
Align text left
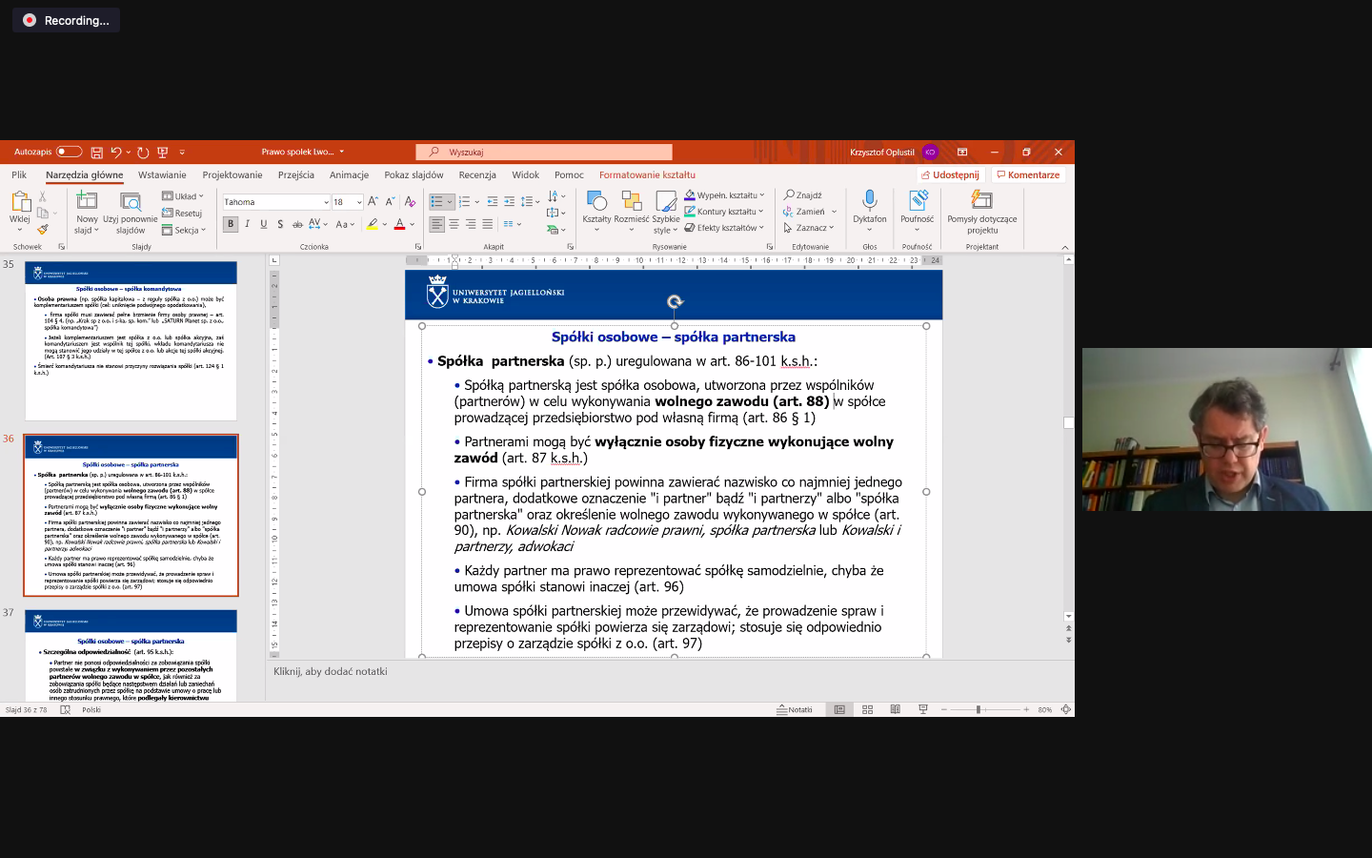(x=436, y=224)
